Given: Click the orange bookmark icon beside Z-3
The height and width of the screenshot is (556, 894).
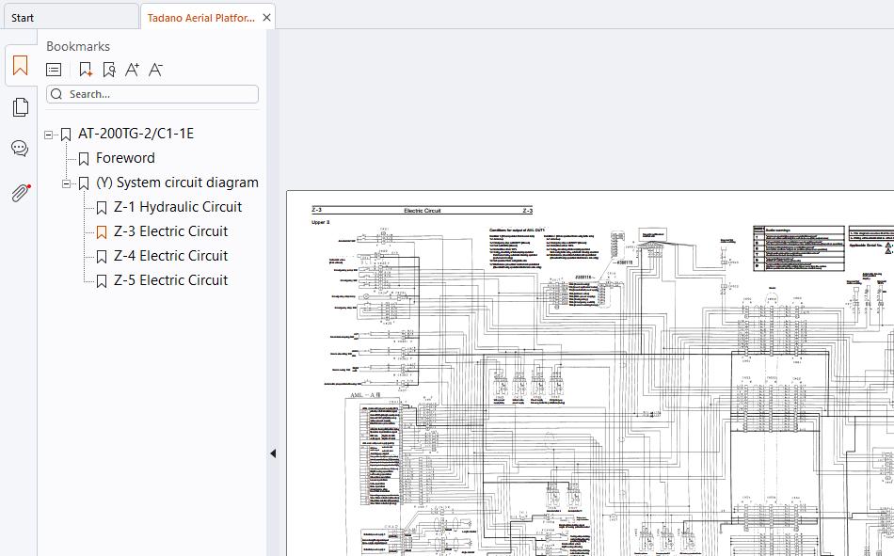Looking at the screenshot, I should click(x=102, y=232).
